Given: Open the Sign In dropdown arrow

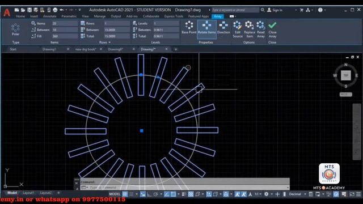Looking at the screenshot, I should [296, 10].
